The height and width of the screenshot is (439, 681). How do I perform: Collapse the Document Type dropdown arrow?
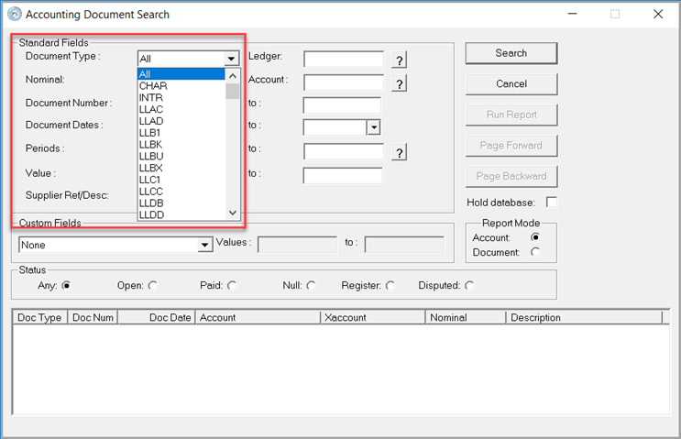233,59
